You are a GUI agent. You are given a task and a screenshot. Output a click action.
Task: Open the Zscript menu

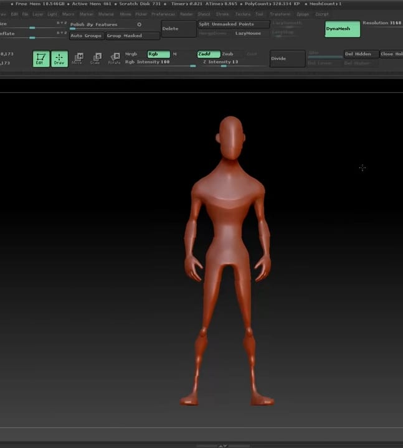(x=322, y=14)
